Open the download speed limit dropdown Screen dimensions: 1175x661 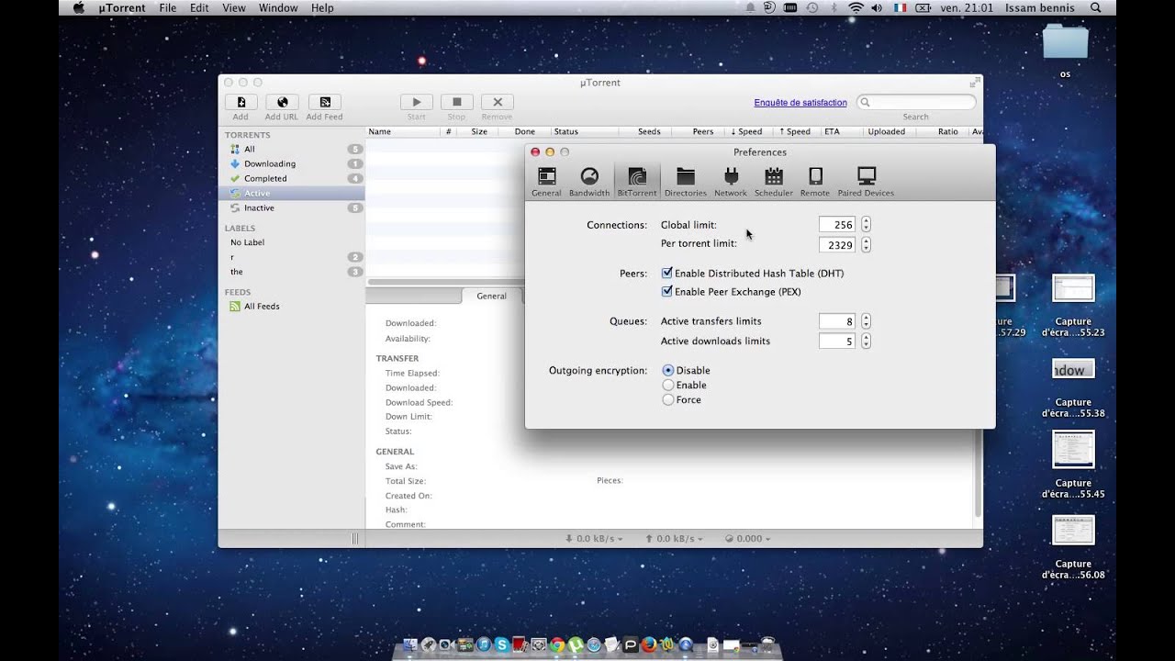(x=594, y=539)
